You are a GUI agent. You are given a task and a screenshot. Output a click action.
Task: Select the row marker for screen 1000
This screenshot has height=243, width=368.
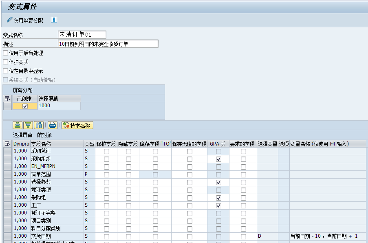coord(7,106)
